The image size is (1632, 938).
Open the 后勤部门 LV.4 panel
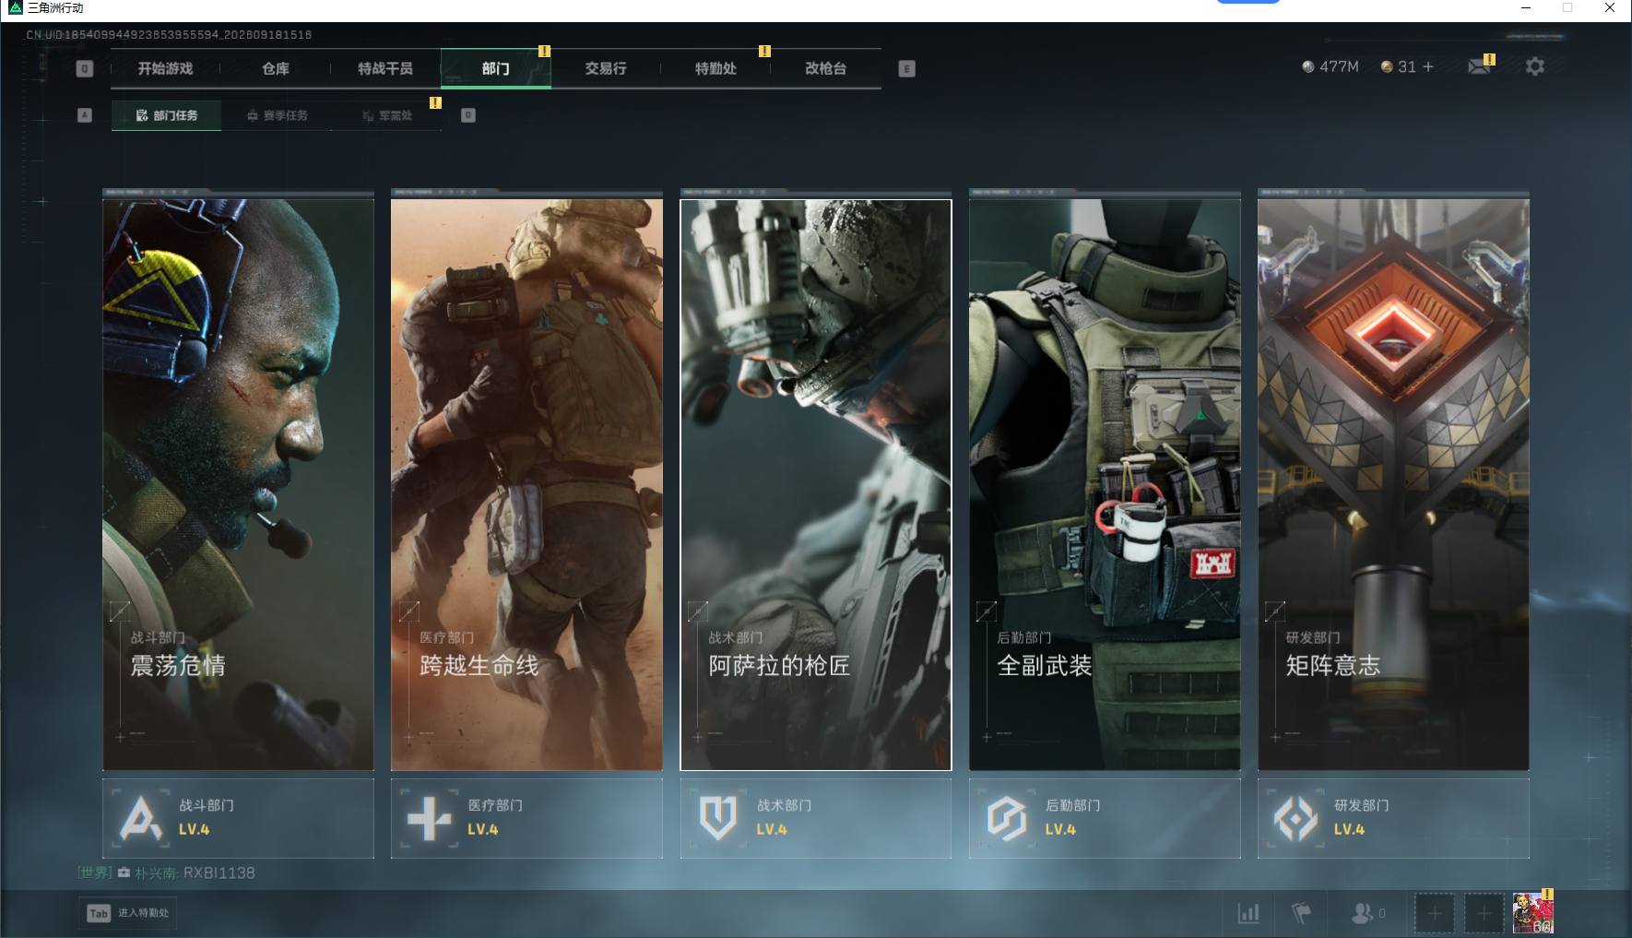(x=1105, y=818)
